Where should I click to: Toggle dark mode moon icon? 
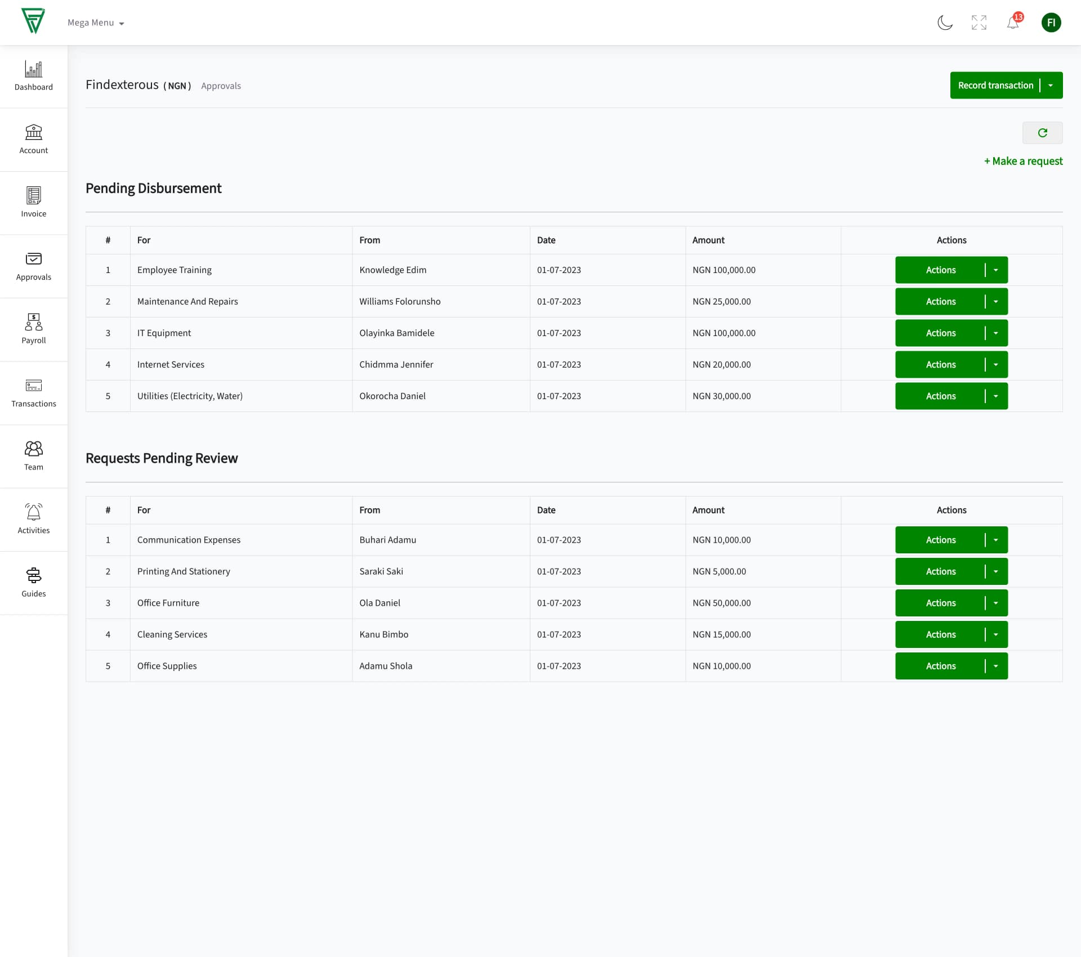(x=945, y=23)
